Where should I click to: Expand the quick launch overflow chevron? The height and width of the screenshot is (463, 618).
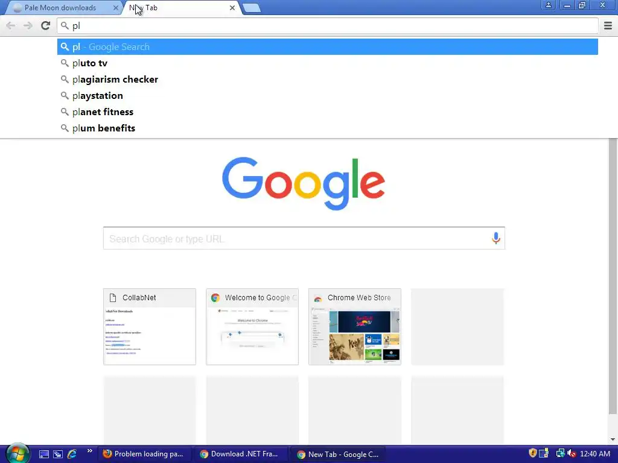pos(90,451)
